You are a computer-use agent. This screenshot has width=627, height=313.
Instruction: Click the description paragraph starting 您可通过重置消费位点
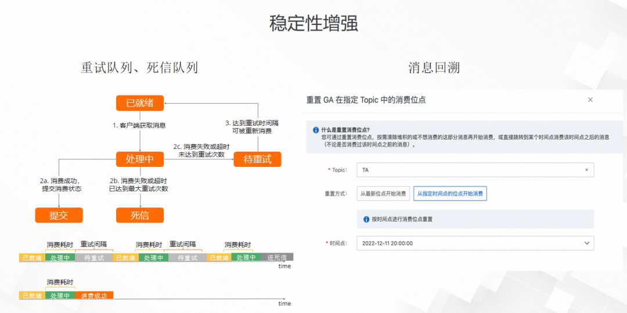pos(466,141)
